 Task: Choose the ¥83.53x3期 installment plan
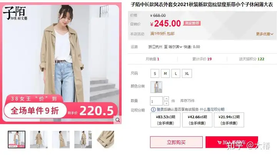[165, 120]
